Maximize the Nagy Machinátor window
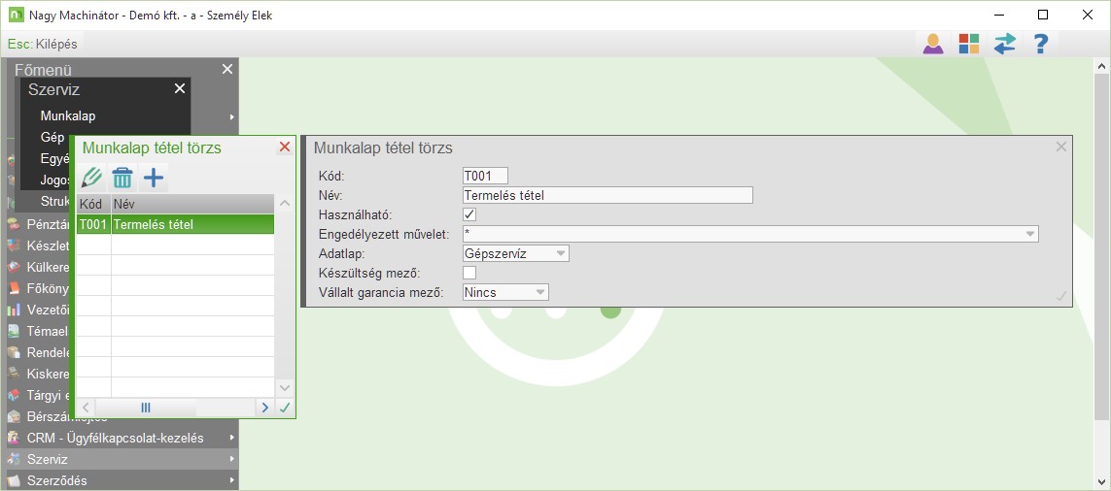 point(1042,15)
